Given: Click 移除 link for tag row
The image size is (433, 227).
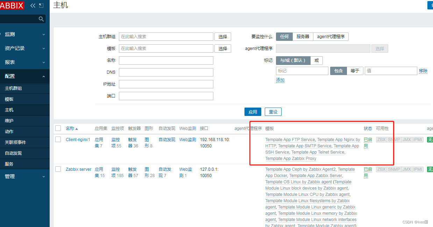Looking at the screenshot, I should click(423, 71).
